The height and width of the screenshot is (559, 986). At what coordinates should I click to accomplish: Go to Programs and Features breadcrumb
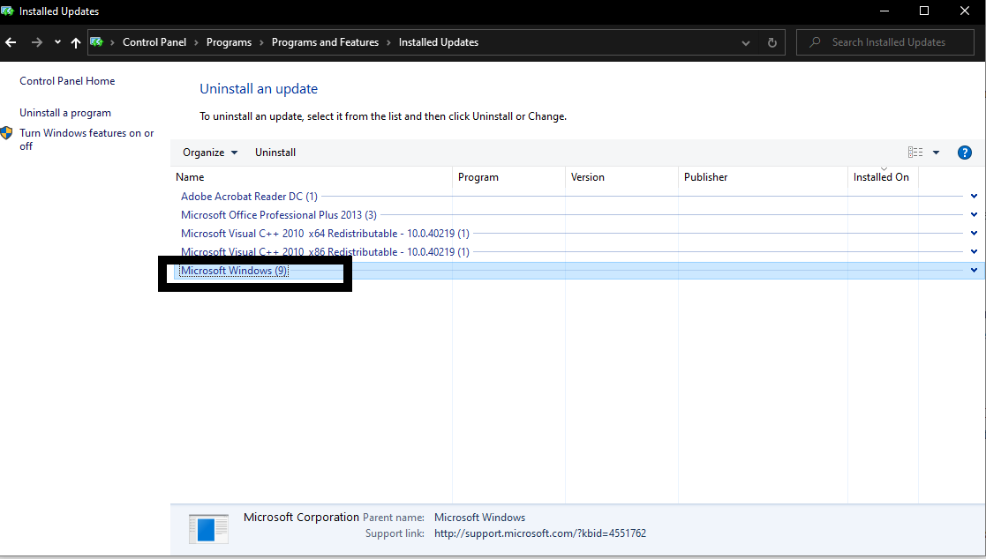coord(325,42)
